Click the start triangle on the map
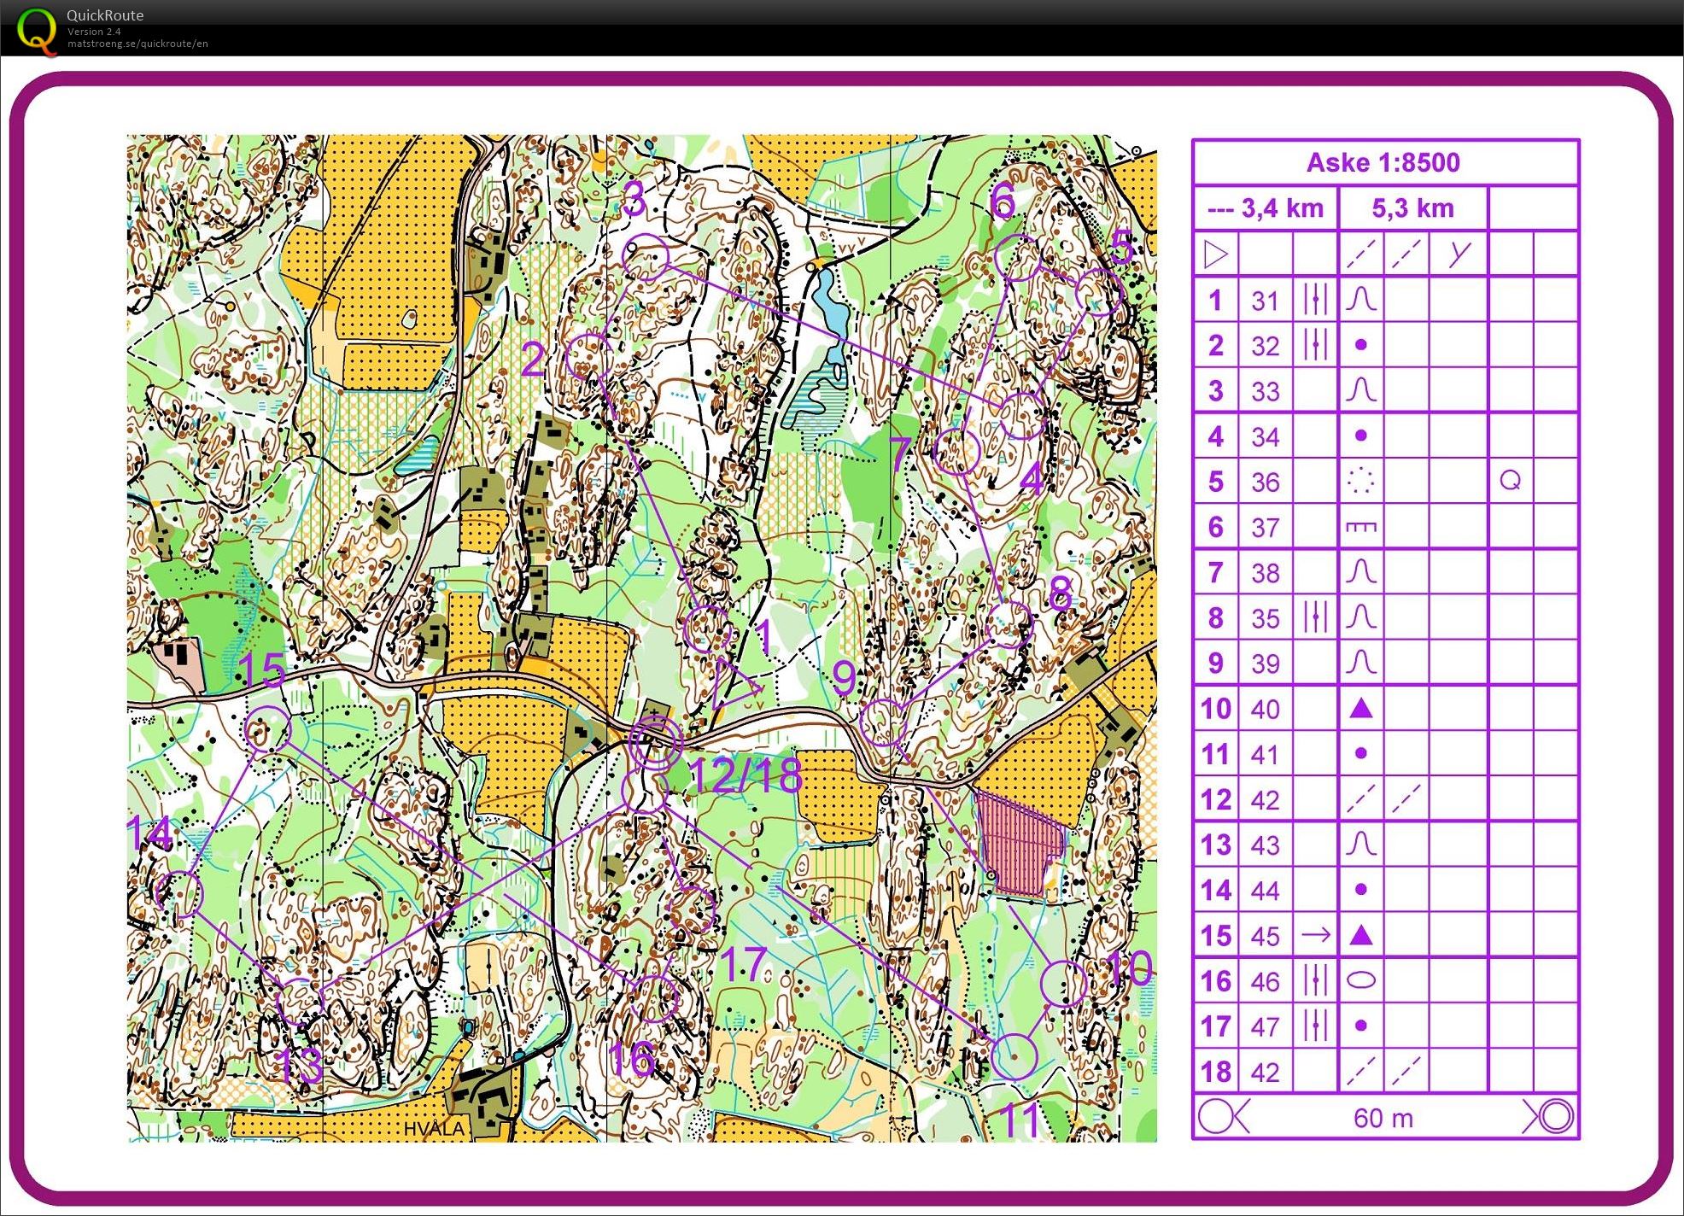This screenshot has width=1684, height=1216. pos(735,683)
